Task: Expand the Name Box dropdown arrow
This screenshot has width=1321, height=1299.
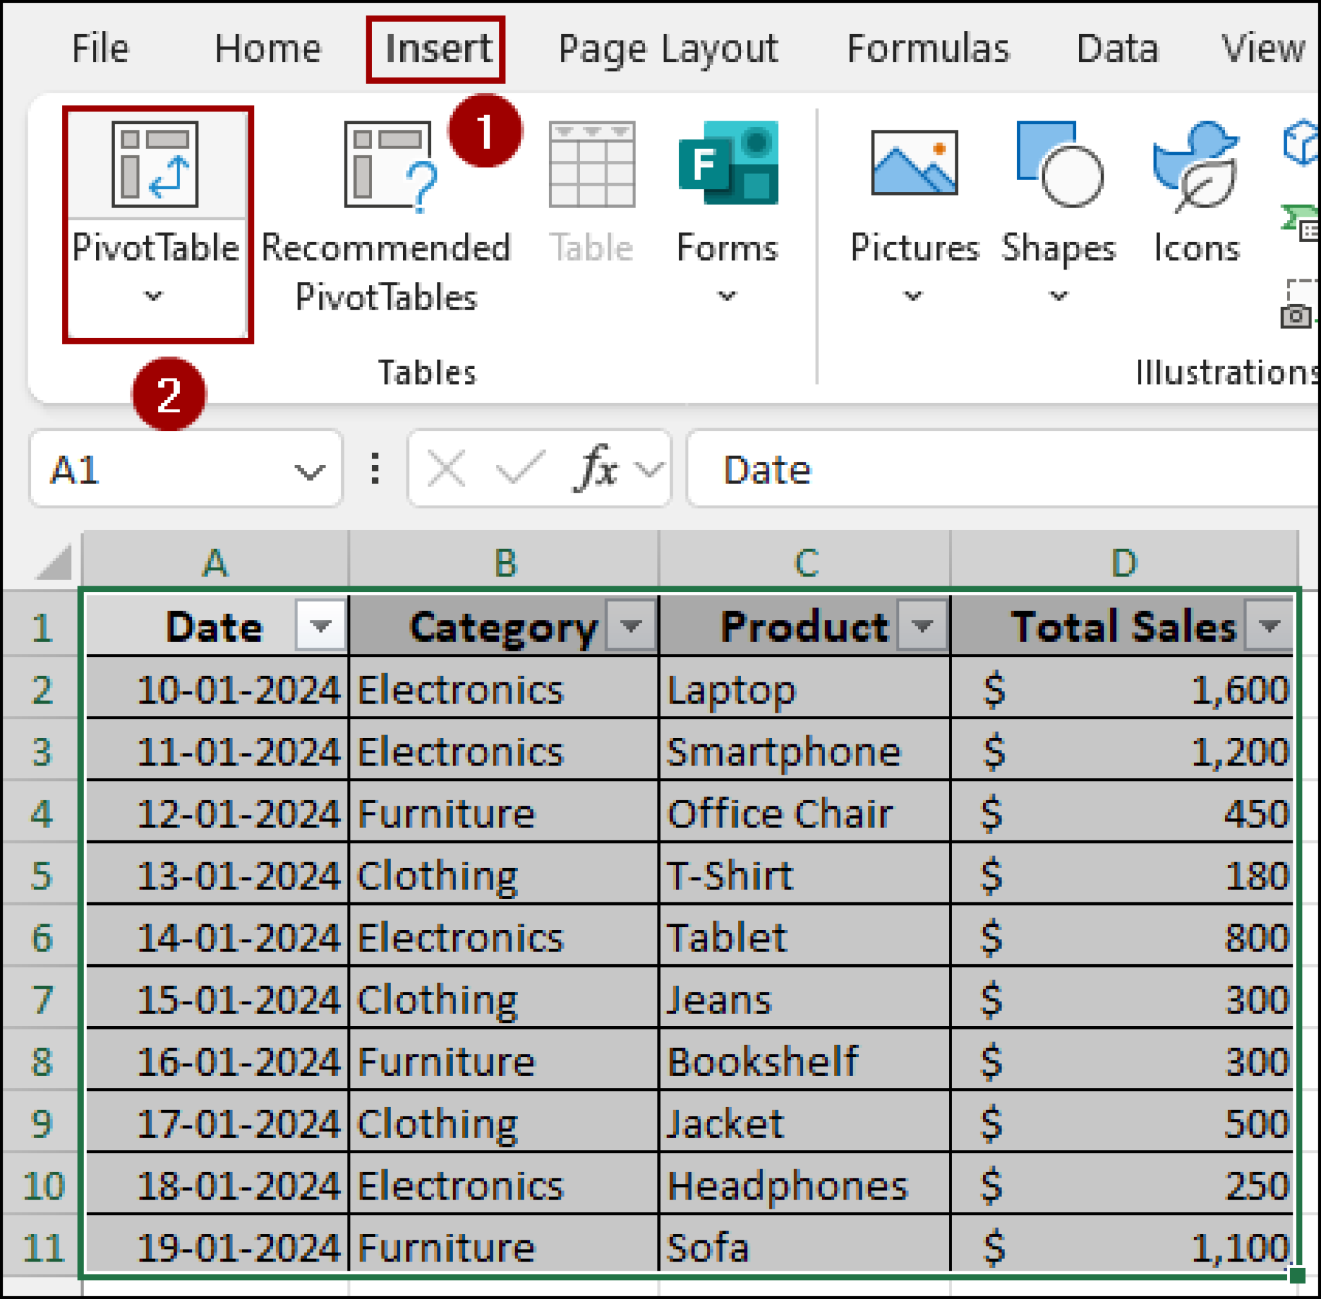Action: [309, 471]
